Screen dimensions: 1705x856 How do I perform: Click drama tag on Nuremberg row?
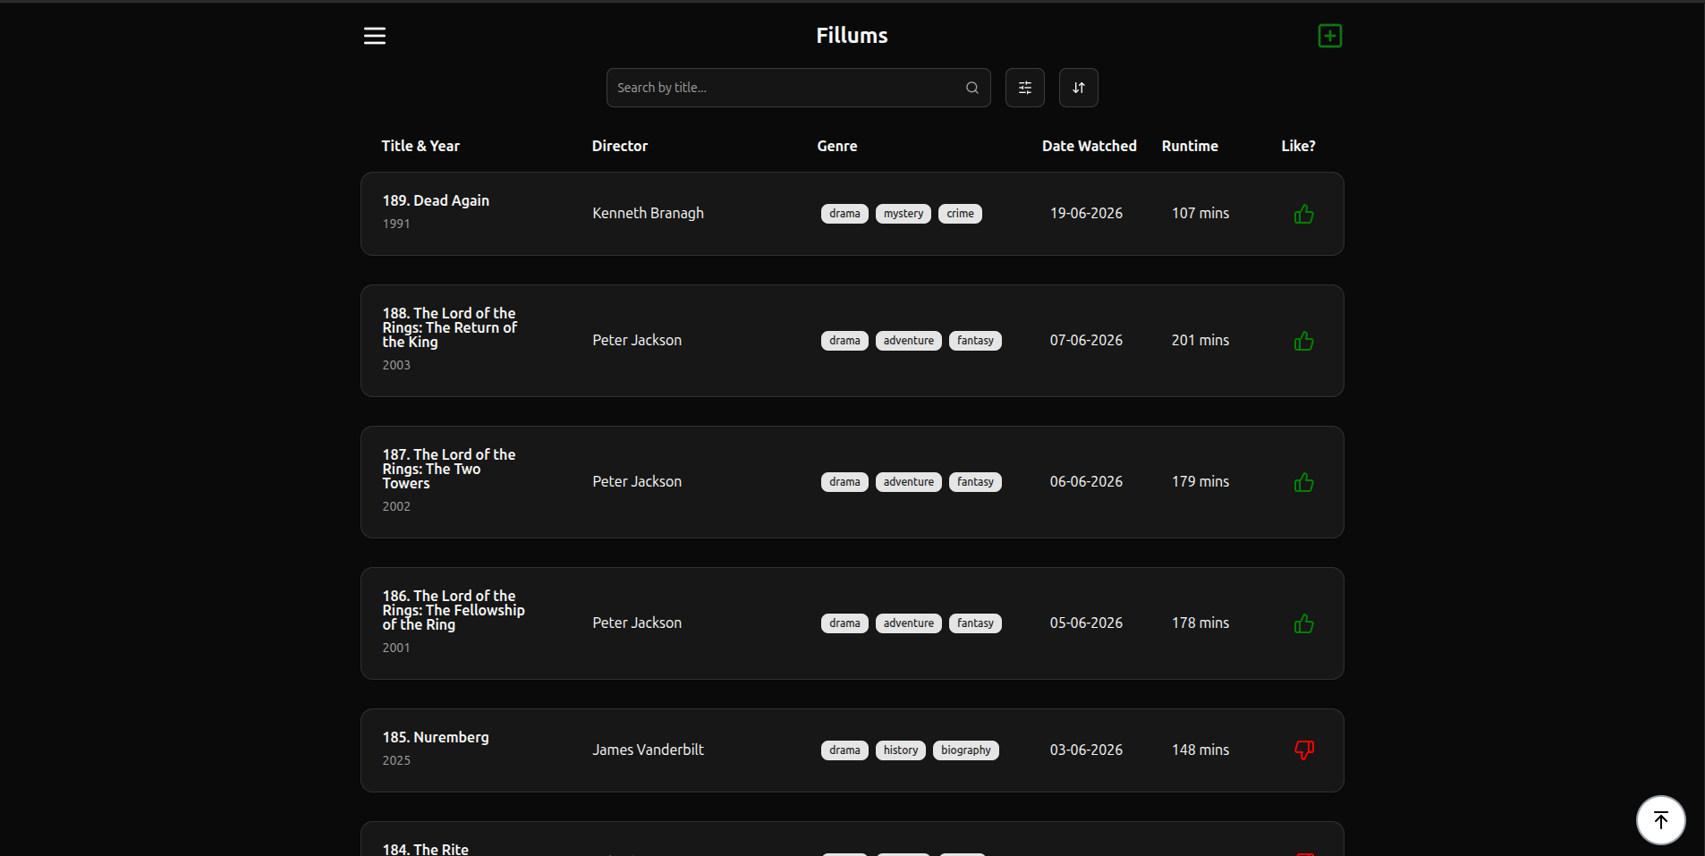[x=844, y=750]
